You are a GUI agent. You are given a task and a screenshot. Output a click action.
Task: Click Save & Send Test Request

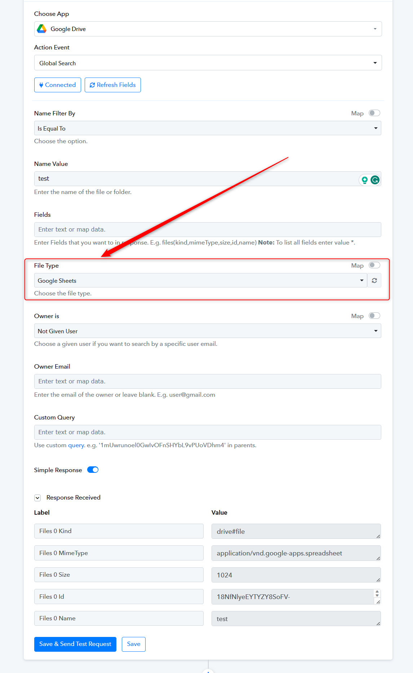(75, 644)
